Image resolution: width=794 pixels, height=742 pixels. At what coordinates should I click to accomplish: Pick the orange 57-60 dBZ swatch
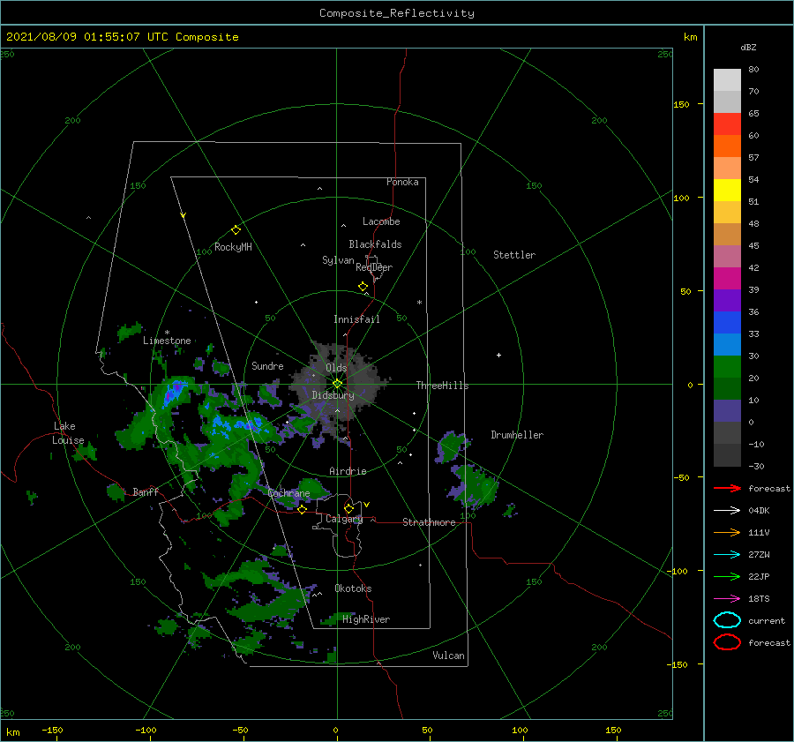pyautogui.click(x=727, y=146)
